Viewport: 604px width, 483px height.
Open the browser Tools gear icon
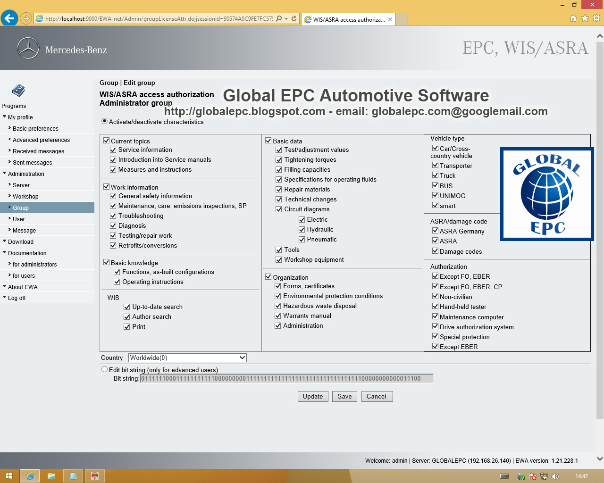pos(596,18)
